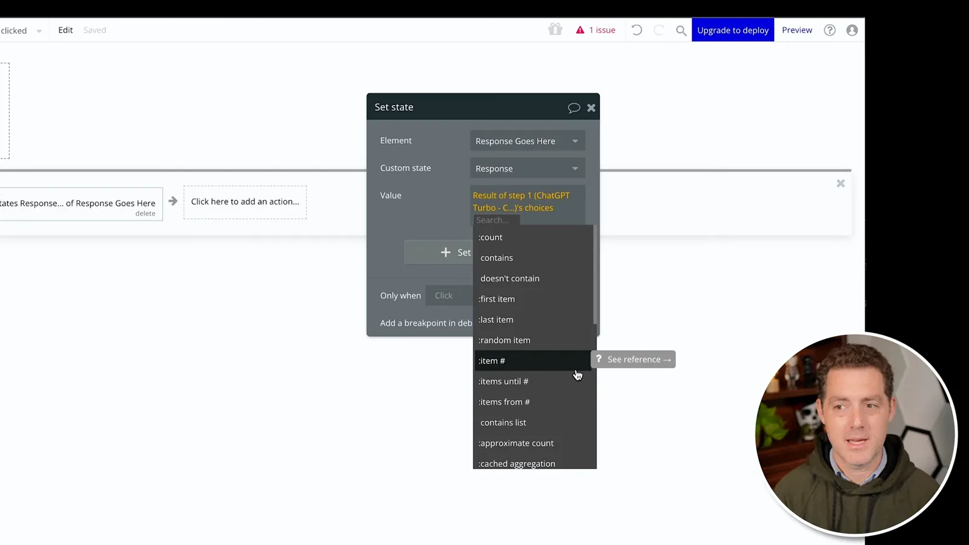Open the comment bubble in Set state
Viewport: 969px width, 545px height.
574,108
